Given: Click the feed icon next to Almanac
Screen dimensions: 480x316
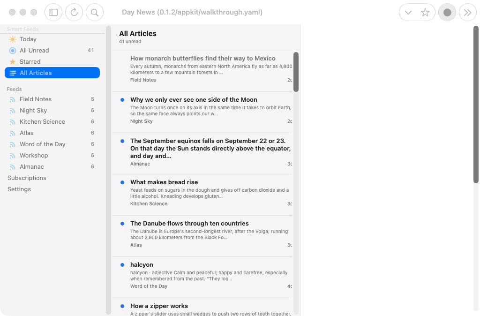Looking at the screenshot, I should pyautogui.click(x=13, y=167).
